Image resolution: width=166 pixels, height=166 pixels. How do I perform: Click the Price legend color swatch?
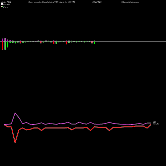pos(2,7)
